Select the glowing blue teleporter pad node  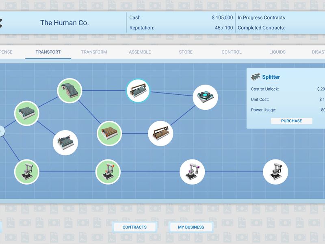point(205,97)
